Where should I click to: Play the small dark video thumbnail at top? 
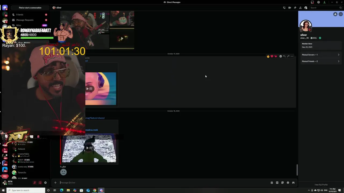[x=122, y=38]
